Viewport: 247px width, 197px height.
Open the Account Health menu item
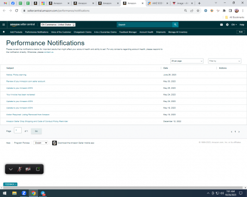tap(146, 32)
